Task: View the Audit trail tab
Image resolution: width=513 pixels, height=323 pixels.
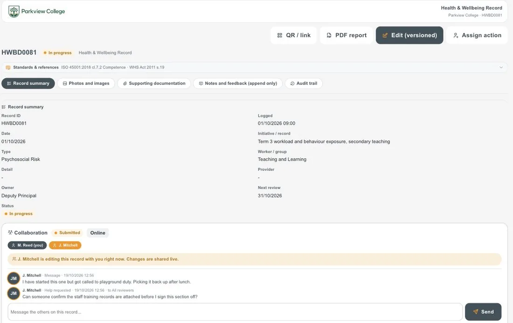Action: pyautogui.click(x=304, y=83)
